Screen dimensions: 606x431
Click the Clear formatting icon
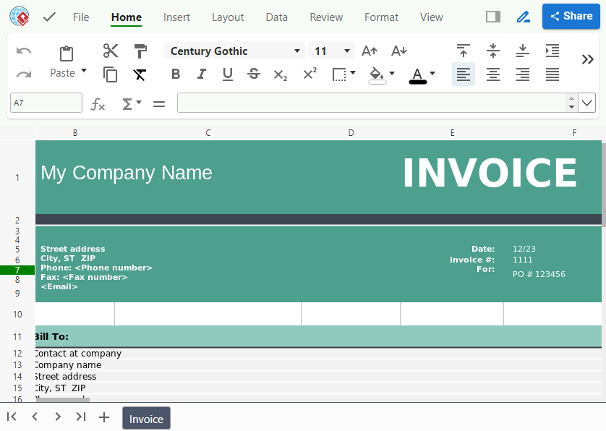coord(140,74)
